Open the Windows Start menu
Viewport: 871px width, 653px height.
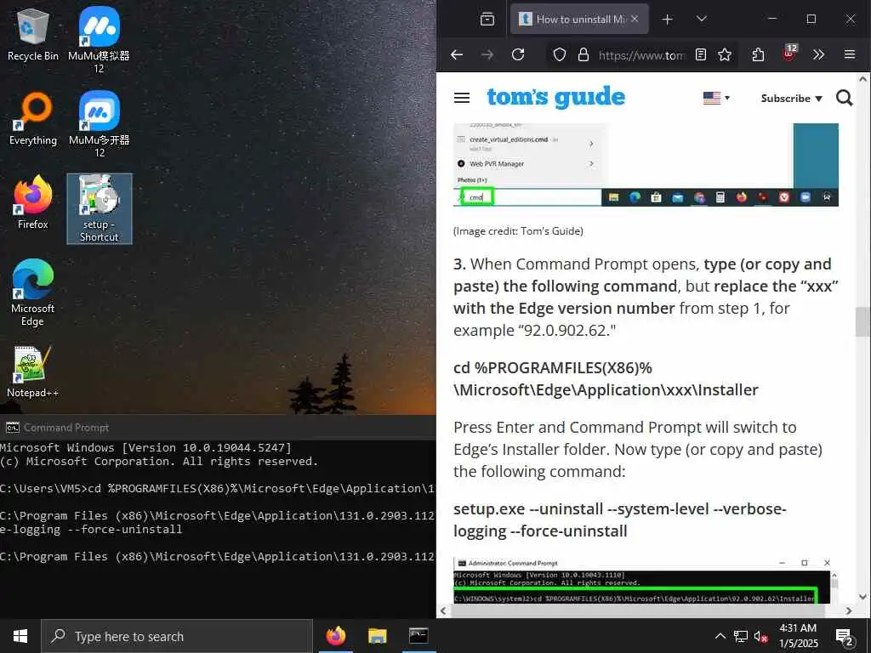pyautogui.click(x=20, y=636)
